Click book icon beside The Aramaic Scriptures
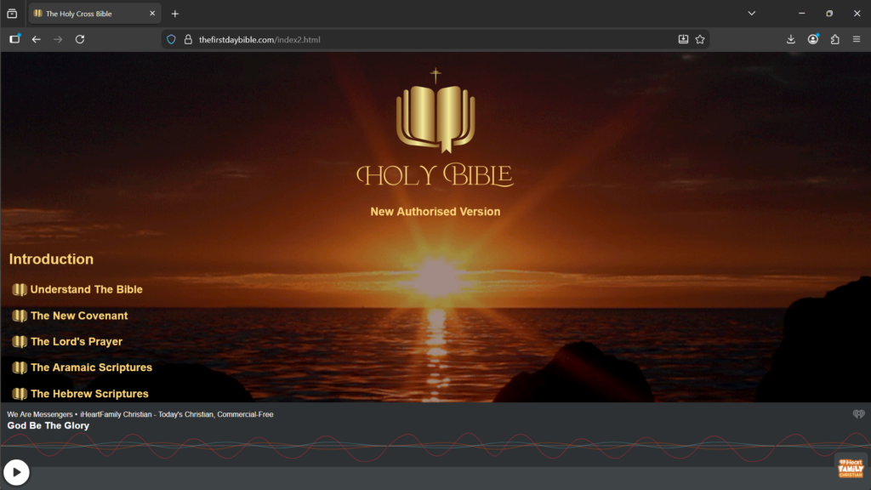871x490 pixels. click(x=20, y=367)
